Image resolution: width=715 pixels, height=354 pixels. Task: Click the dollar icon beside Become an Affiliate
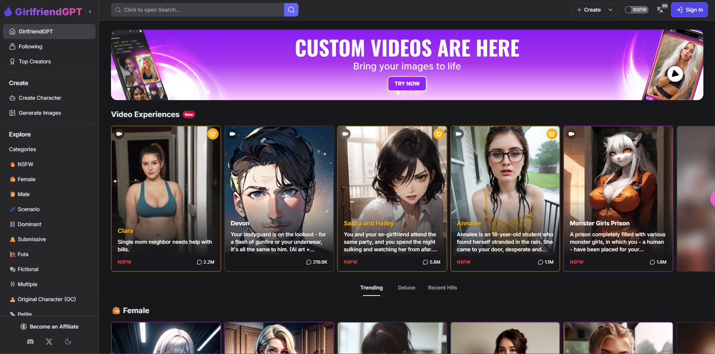[x=24, y=327]
